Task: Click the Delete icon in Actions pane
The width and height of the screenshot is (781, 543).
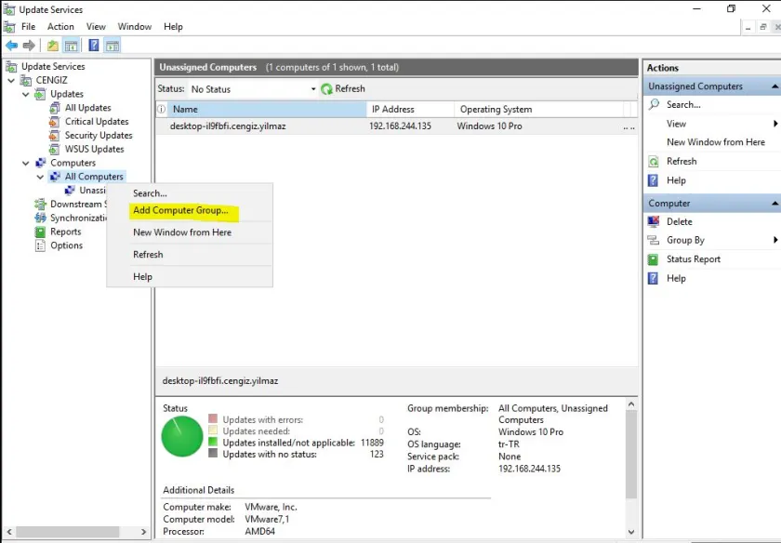Action: pos(654,221)
